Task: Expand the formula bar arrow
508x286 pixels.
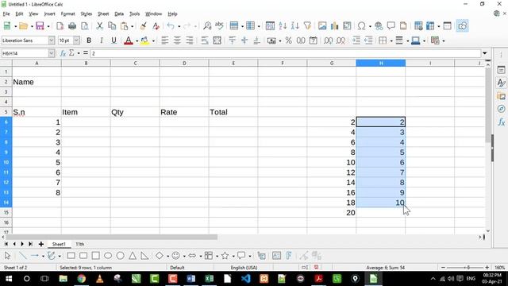Action: pyautogui.click(x=485, y=53)
